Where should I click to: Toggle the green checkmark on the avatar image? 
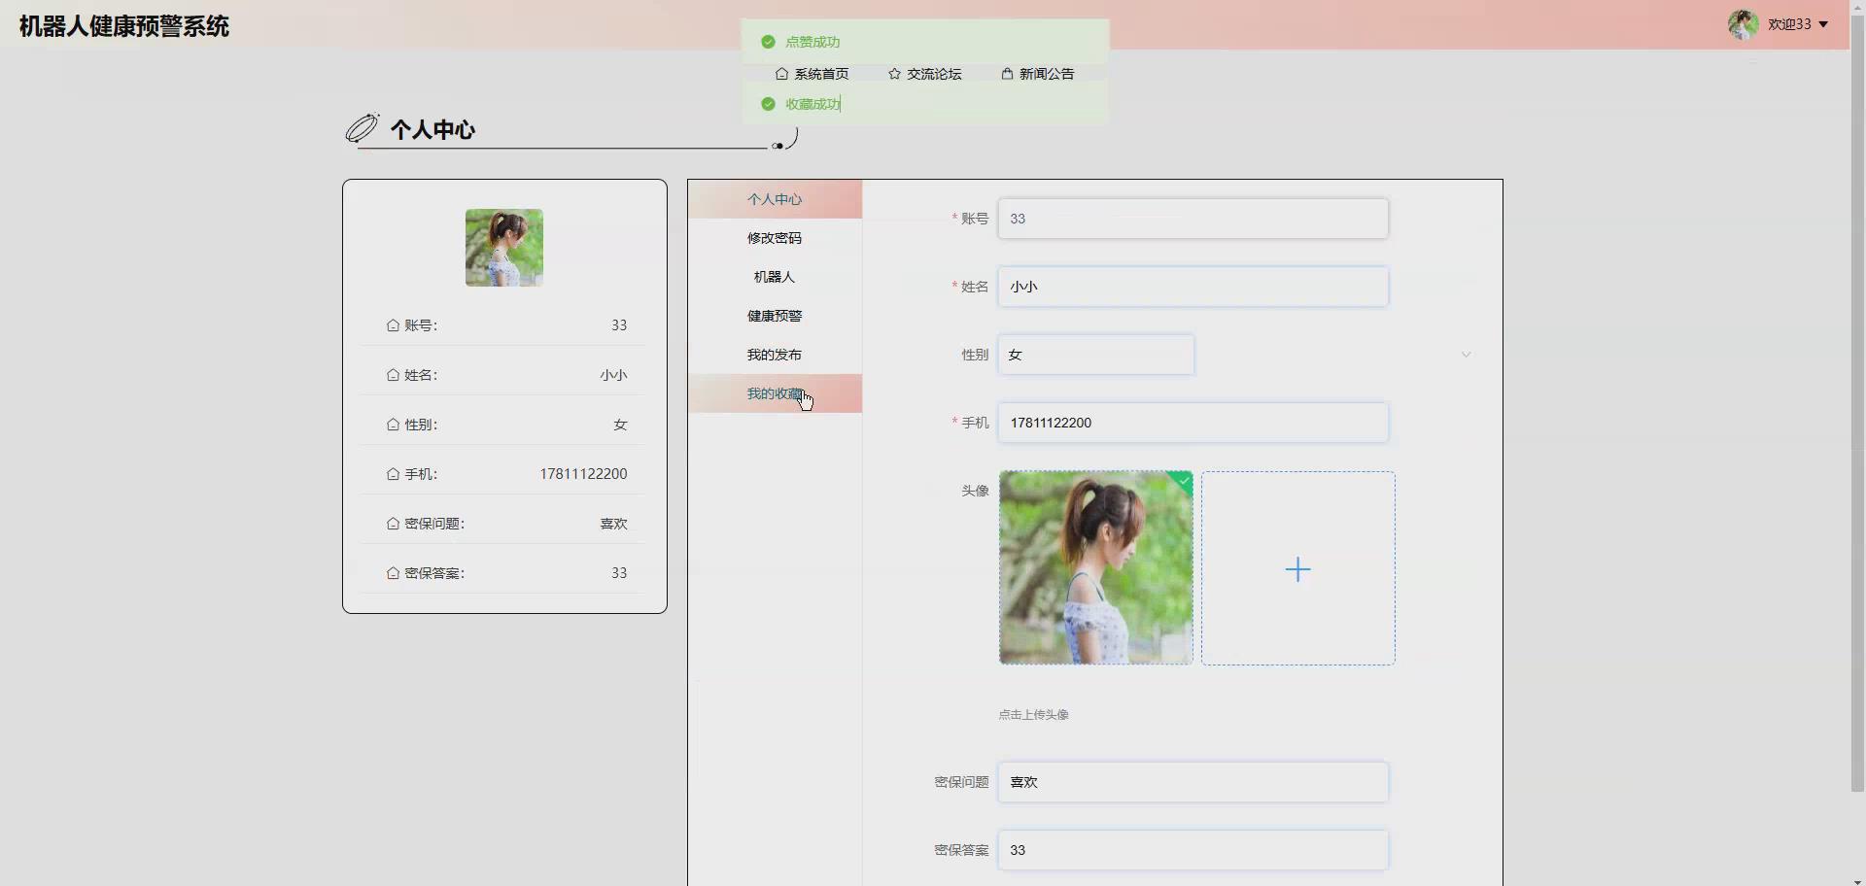(1182, 481)
